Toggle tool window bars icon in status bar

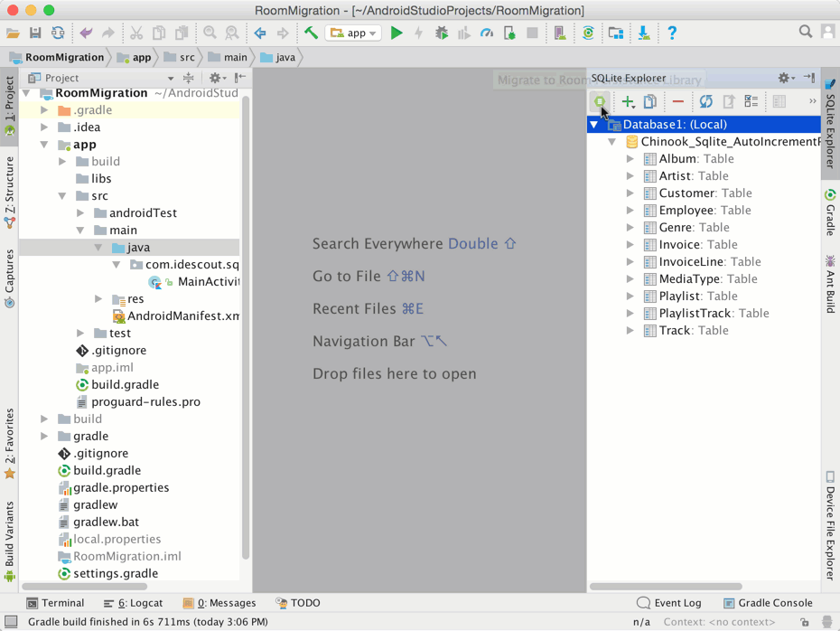tap(11, 622)
